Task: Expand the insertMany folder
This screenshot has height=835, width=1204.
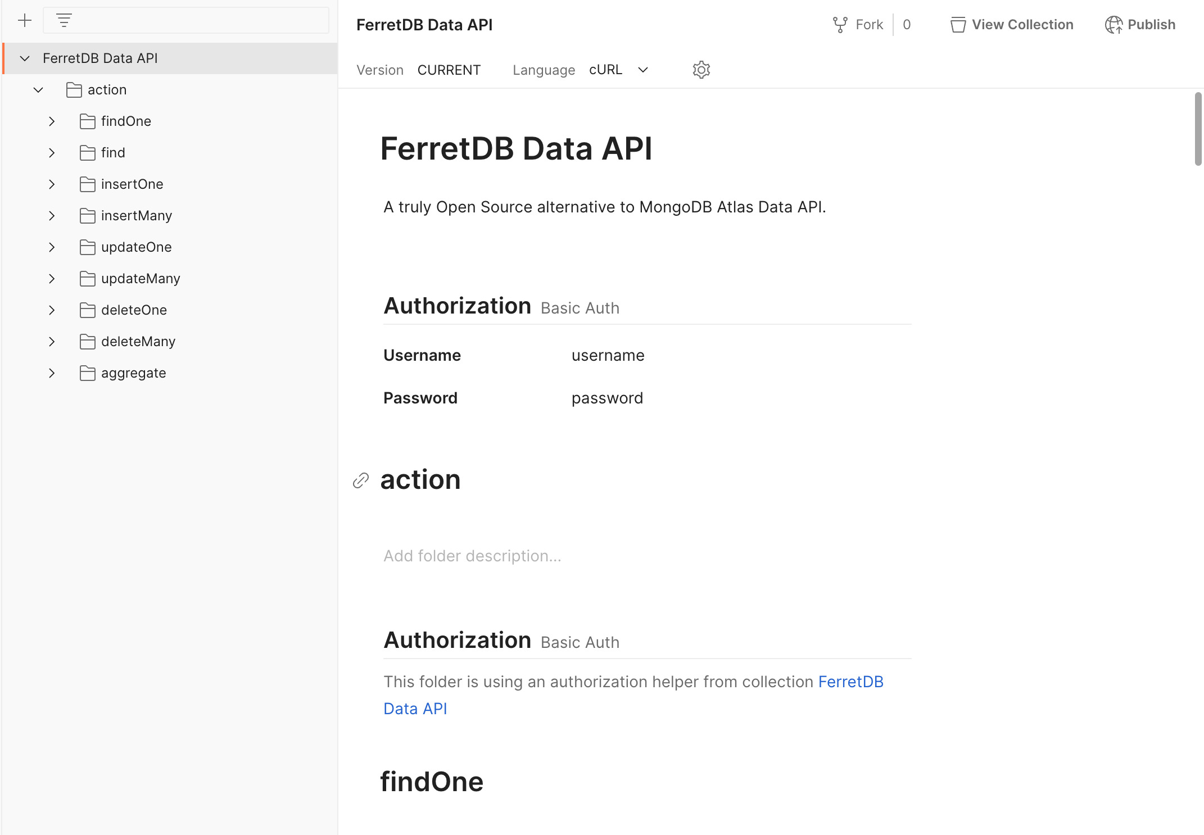Action: [x=52, y=215]
